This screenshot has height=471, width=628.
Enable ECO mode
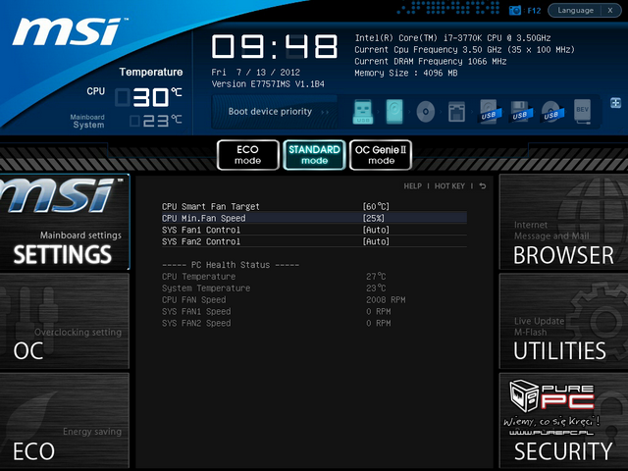248,155
